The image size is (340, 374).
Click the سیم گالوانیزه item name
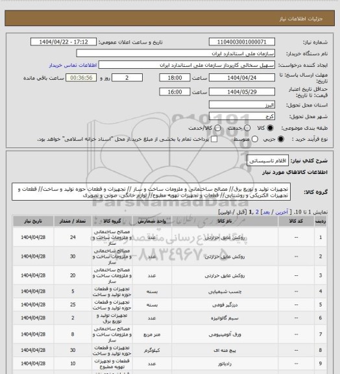pos(225,318)
